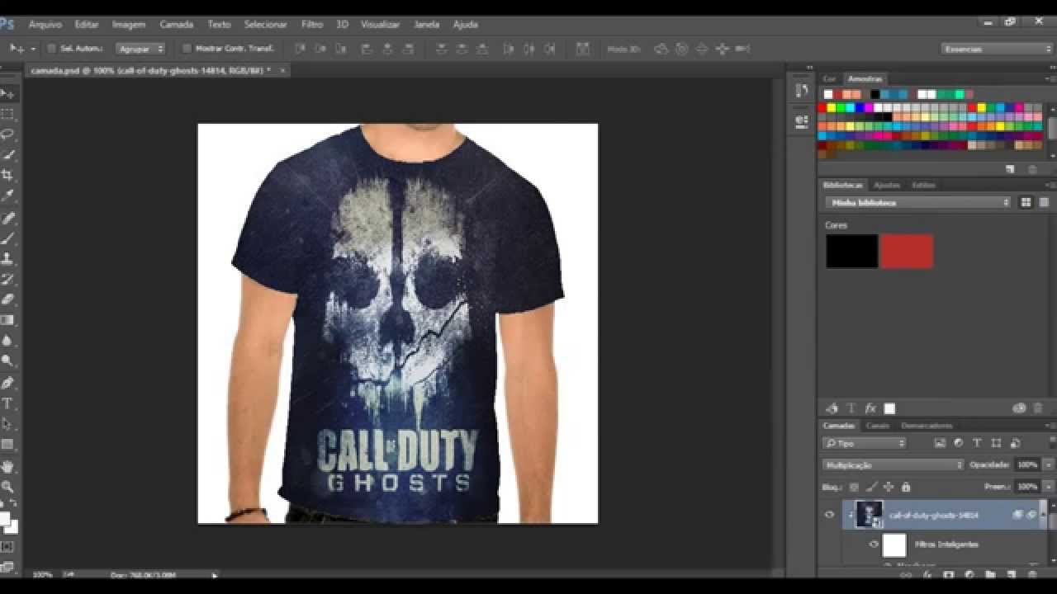Filter layers by pixel image icon
This screenshot has height=594, width=1057.
click(940, 443)
